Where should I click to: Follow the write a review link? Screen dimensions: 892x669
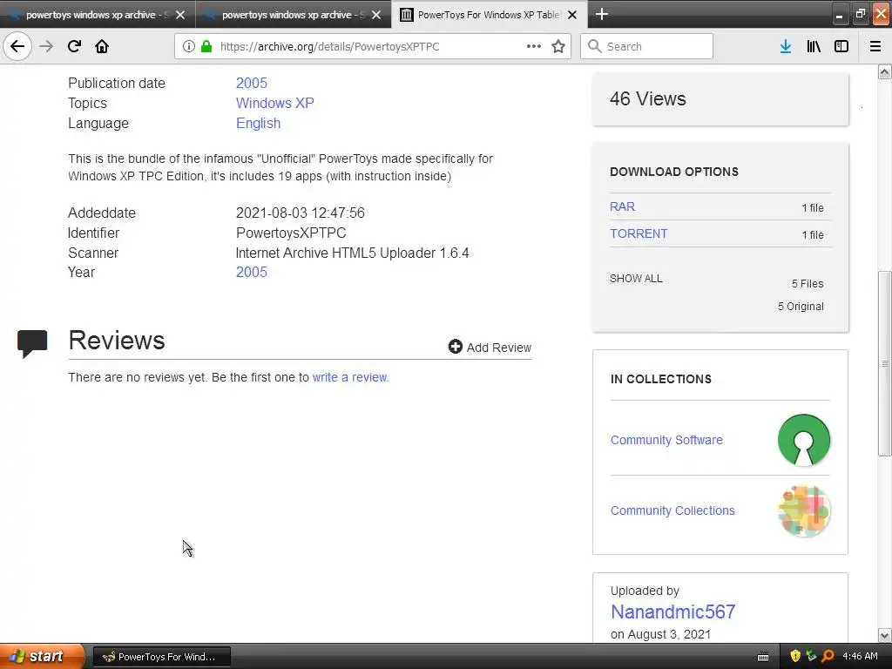click(x=350, y=377)
